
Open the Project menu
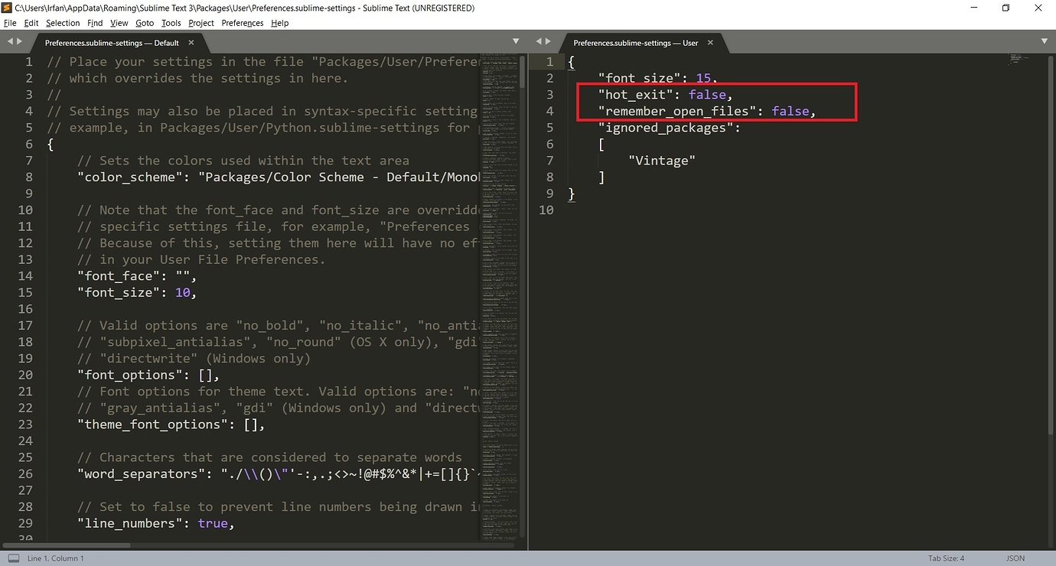point(201,23)
